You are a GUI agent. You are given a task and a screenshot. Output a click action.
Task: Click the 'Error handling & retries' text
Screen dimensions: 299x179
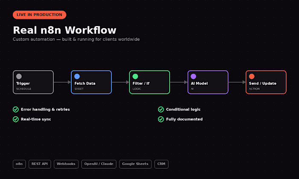[45, 110]
